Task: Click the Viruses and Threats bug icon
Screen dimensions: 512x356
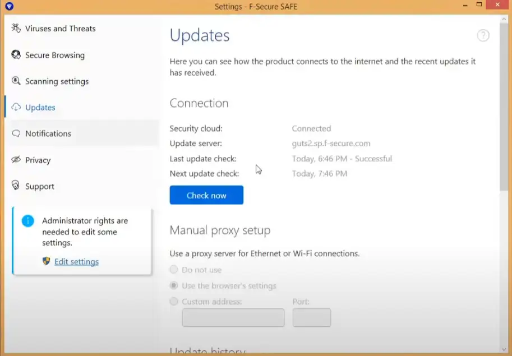Action: pos(16,29)
